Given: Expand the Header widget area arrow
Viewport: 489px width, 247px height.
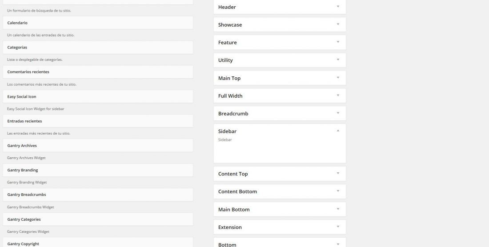Looking at the screenshot, I should 338,7.
